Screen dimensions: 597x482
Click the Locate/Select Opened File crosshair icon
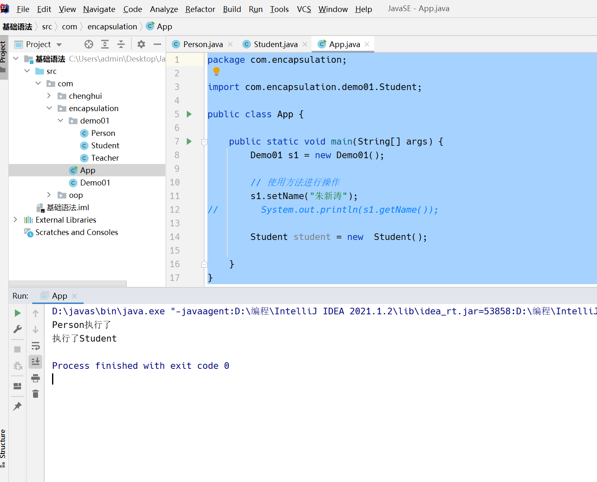89,44
